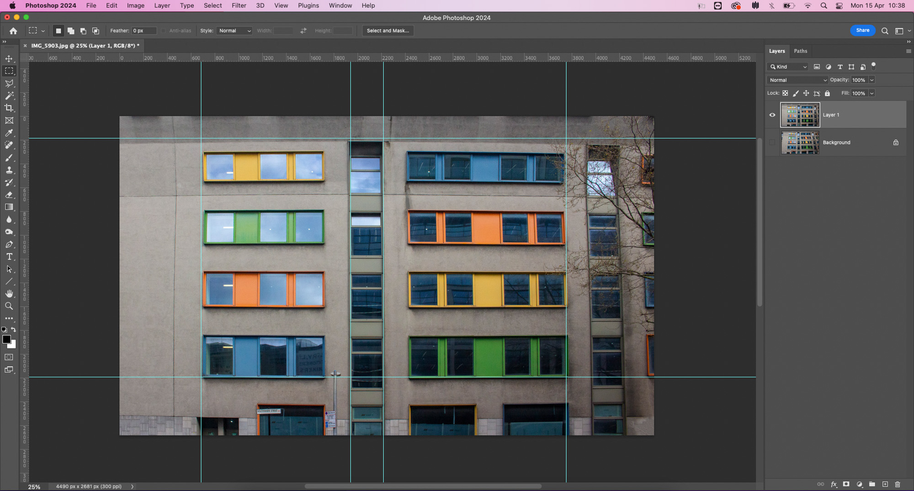
Task: Open the Filter menu
Action: (x=239, y=5)
